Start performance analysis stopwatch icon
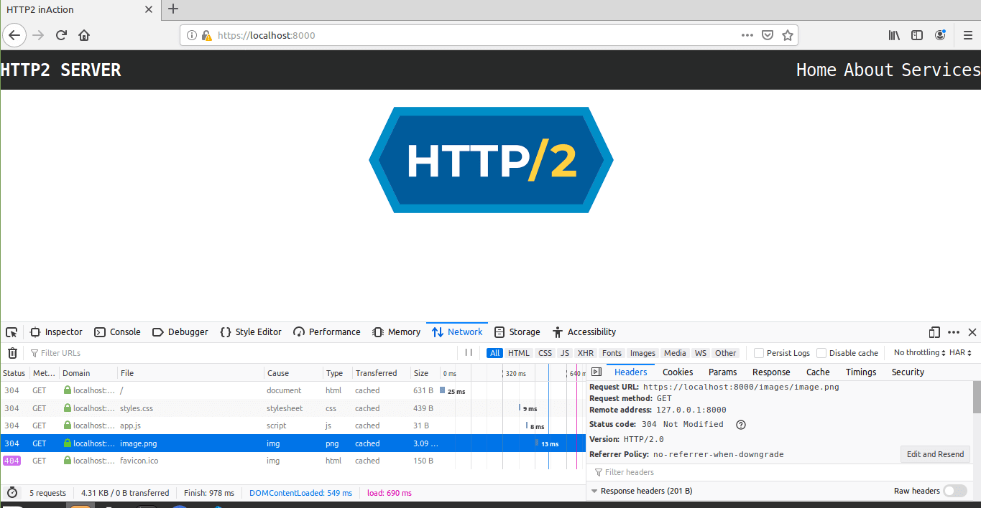This screenshot has height=508, width=981. tap(12, 493)
